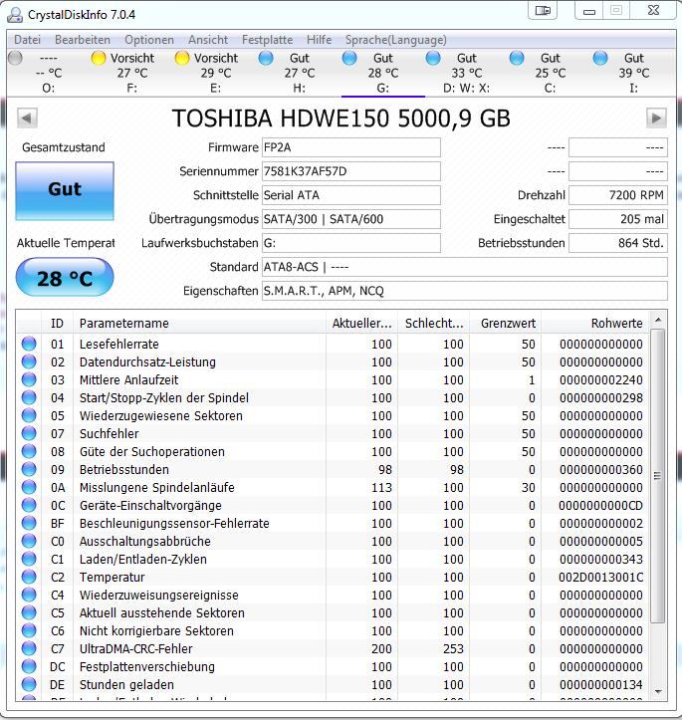Select the I: drive at 39 °C
This screenshot has width=682, height=720.
[x=633, y=73]
